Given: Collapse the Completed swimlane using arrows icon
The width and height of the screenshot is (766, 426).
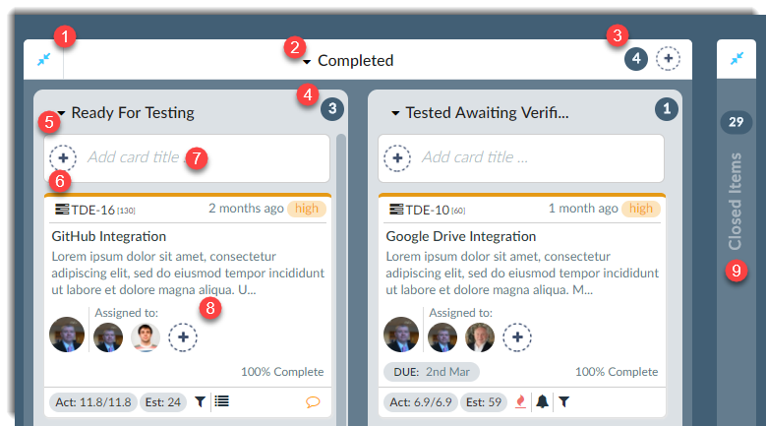Looking at the screenshot, I should coord(44,59).
